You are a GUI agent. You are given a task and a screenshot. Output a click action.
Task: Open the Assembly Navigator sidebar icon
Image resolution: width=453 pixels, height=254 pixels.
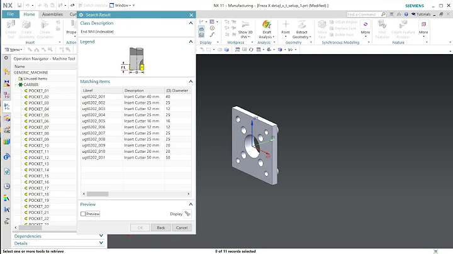[x=7, y=72]
